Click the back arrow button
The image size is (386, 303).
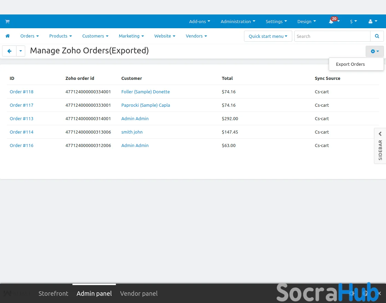[x=9, y=51]
